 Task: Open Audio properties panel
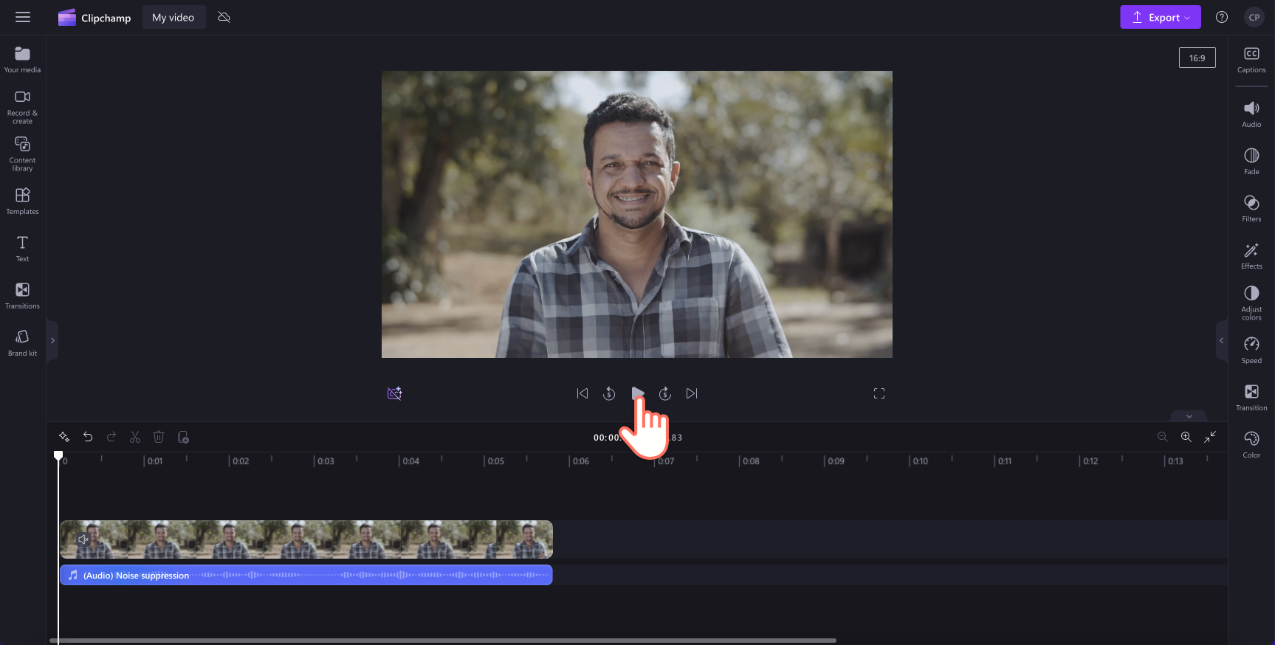tap(1251, 114)
